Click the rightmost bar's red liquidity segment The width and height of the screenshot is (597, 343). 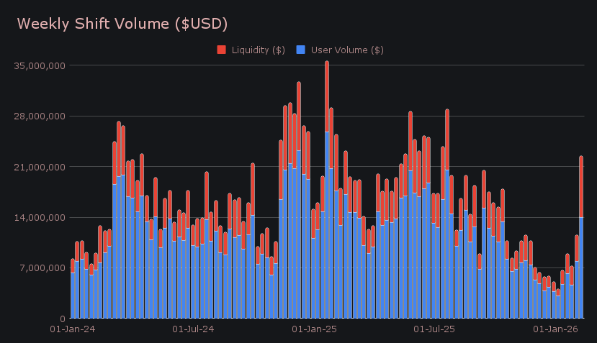click(581, 186)
